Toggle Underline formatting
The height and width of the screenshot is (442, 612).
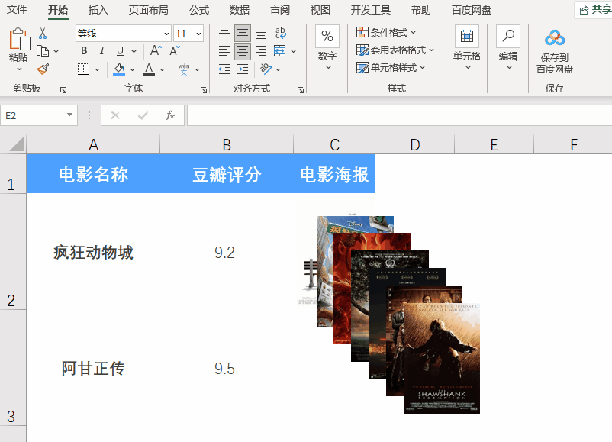(x=120, y=50)
